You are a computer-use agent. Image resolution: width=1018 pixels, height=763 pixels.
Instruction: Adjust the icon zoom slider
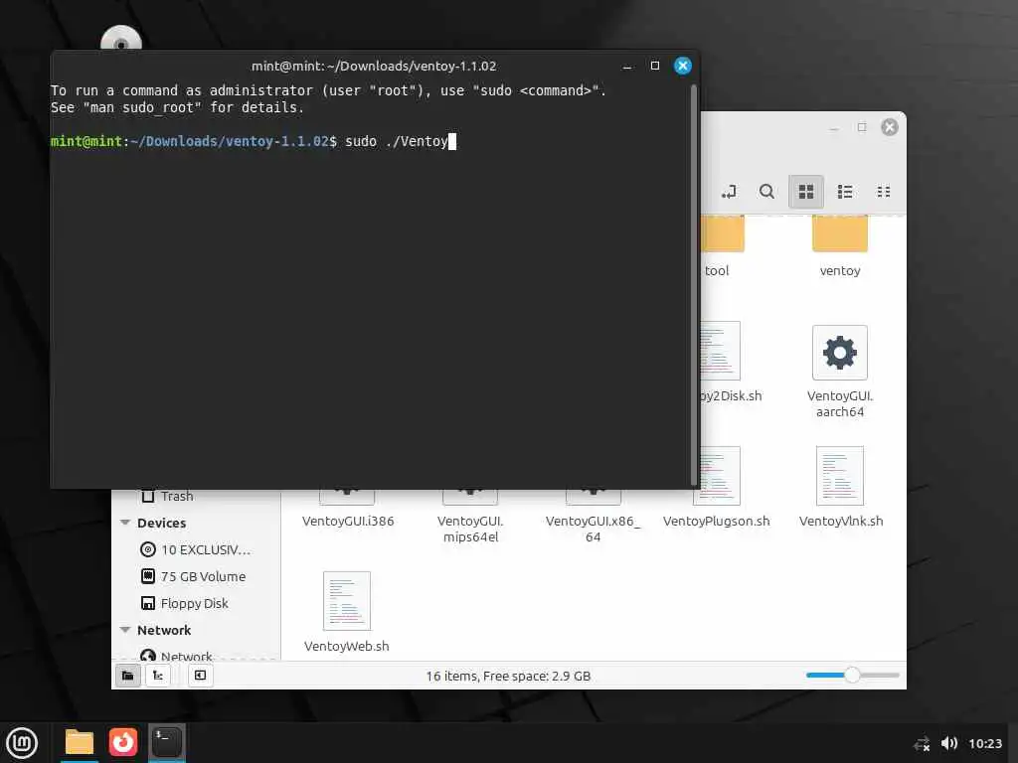point(852,675)
